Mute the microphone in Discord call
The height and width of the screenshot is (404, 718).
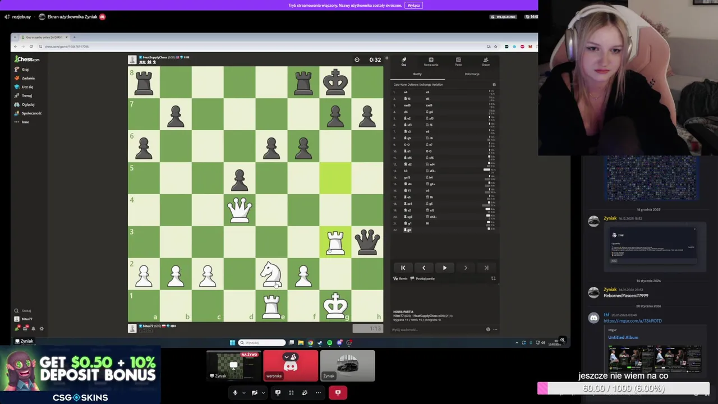[235, 392]
